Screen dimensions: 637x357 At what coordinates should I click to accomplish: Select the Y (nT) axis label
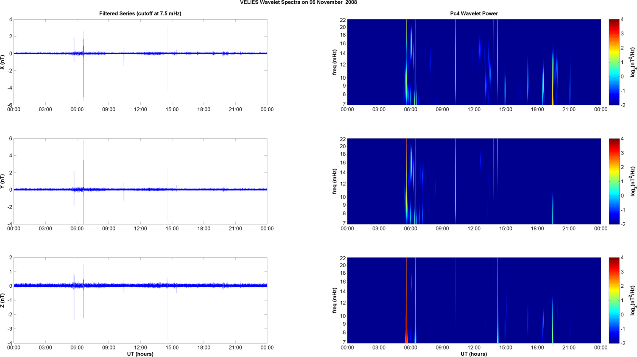click(3, 181)
